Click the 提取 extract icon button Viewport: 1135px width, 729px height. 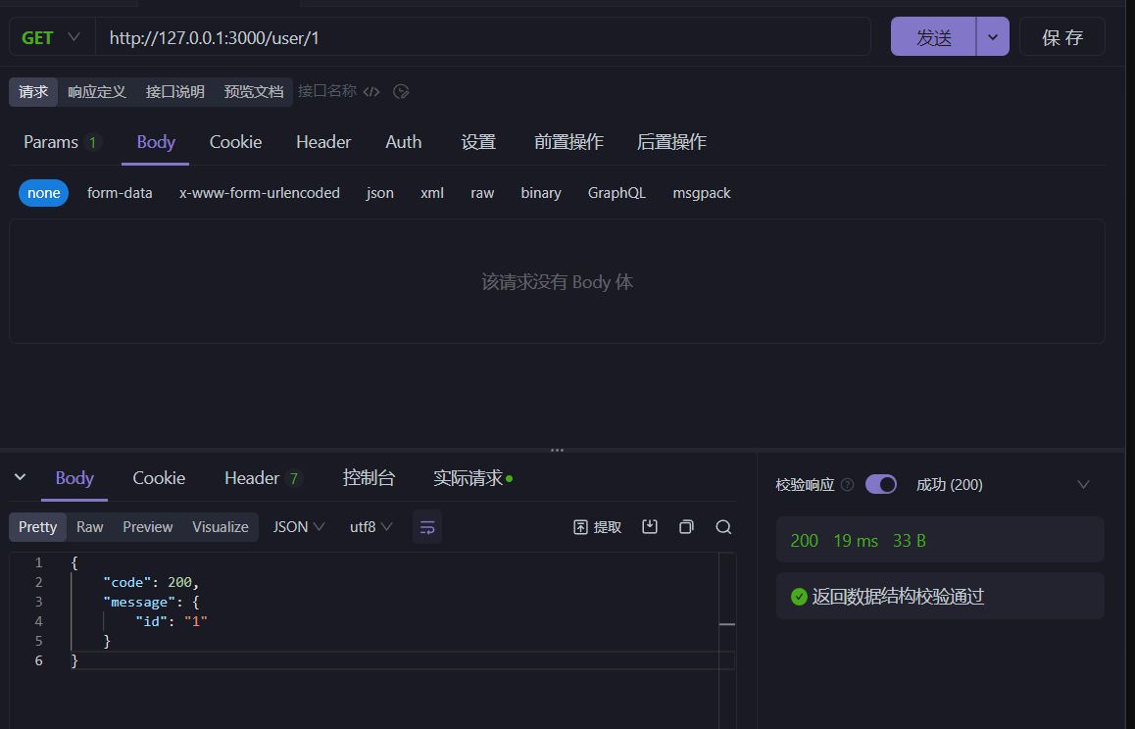(x=597, y=527)
